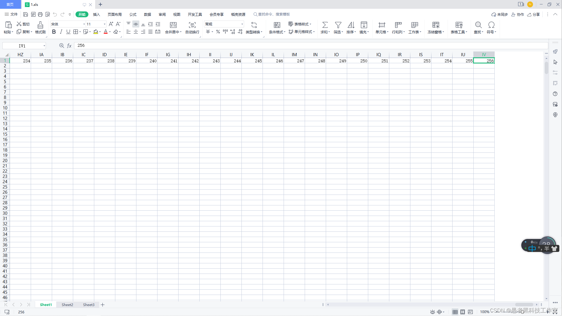The image size is (562, 316).
Task: Click the Find (查找) magnifier icon
Action: coord(478,25)
